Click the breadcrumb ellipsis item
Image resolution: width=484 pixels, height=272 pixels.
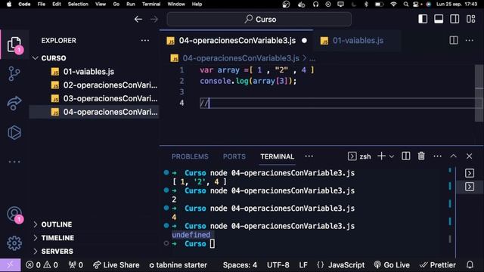[312, 58]
